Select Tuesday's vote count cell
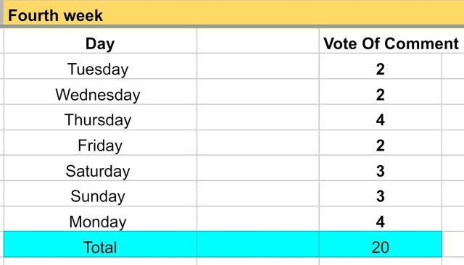Screen dimensions: 464x265 (381, 66)
